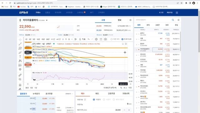The width and height of the screenshot is (200, 113).
Task: Toggle 로그 scale on chart
Action: [x=125, y=88]
